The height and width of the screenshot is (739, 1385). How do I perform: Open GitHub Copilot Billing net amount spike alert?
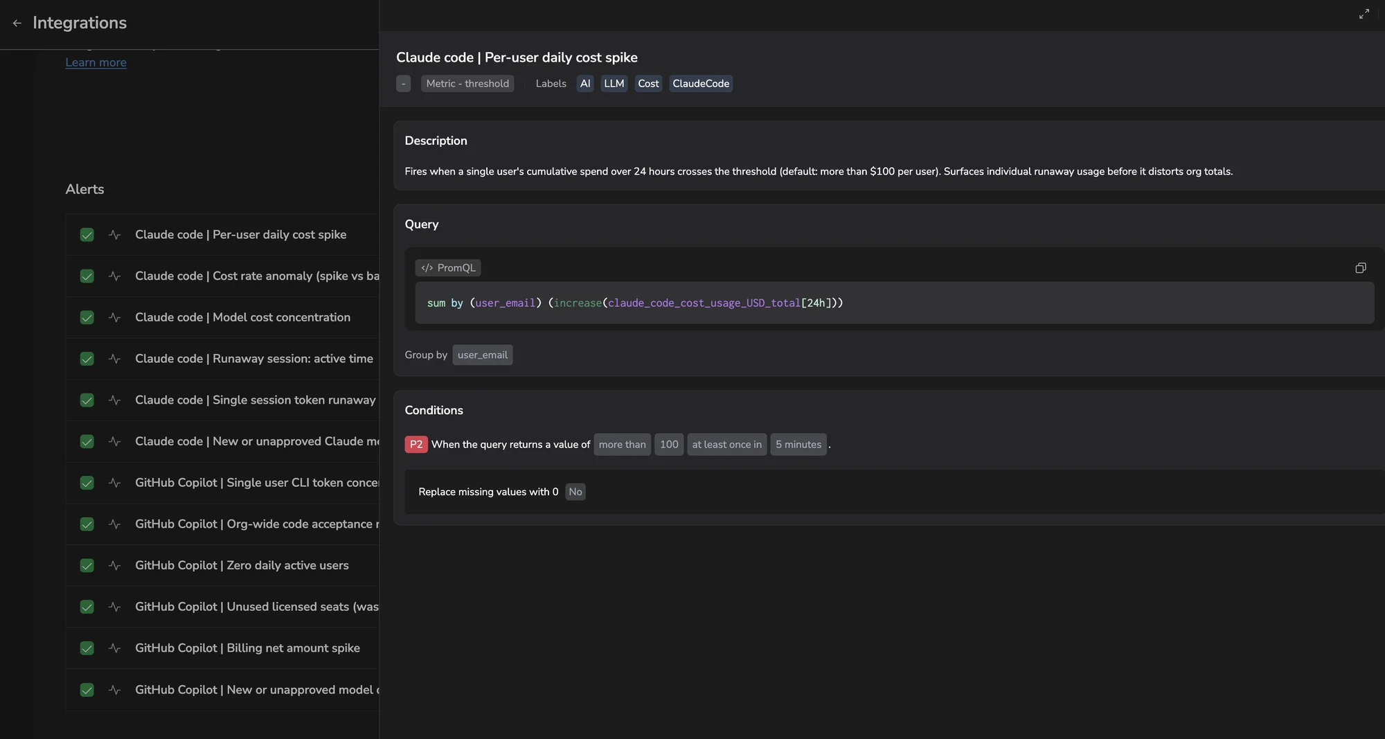[222, 648]
